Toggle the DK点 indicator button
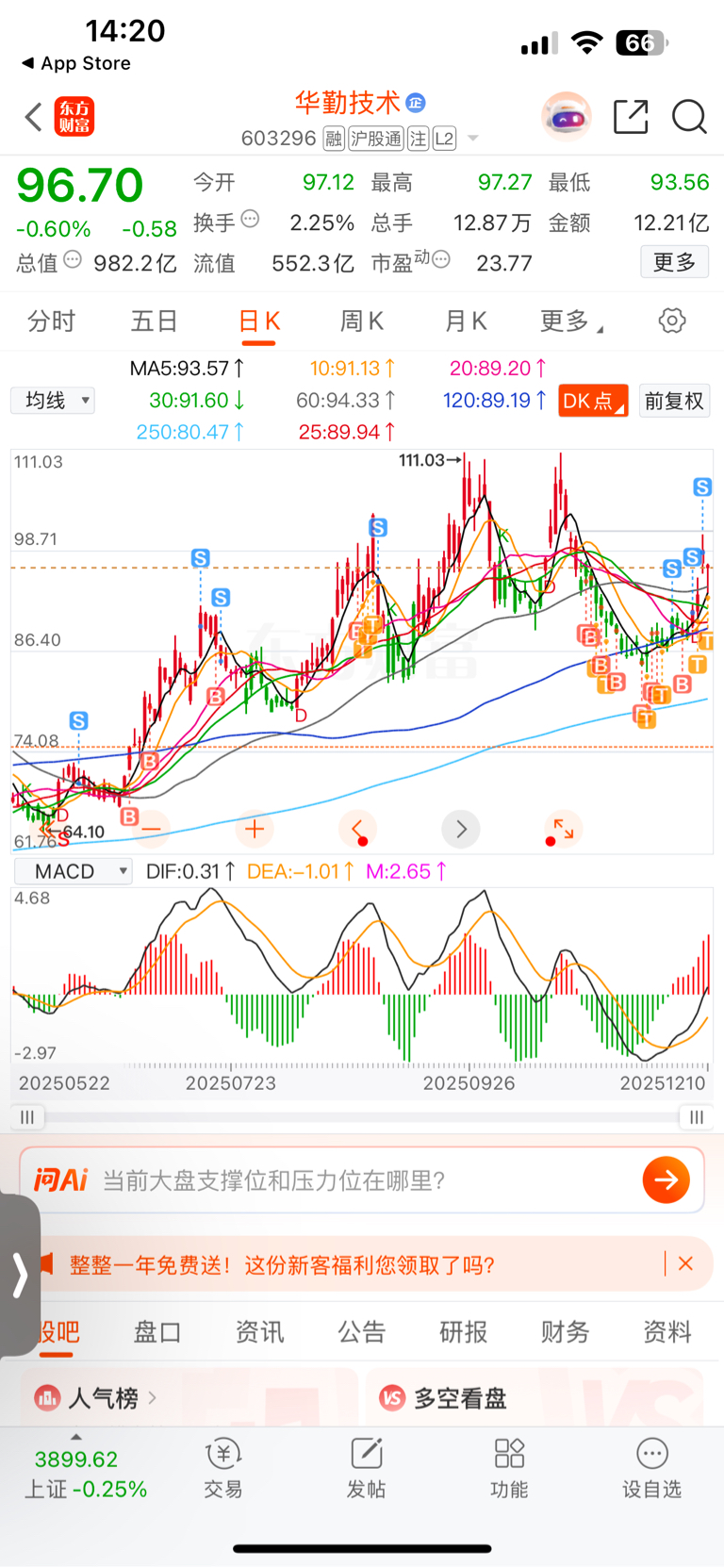Screen dimensions: 724x1567 pos(593,401)
